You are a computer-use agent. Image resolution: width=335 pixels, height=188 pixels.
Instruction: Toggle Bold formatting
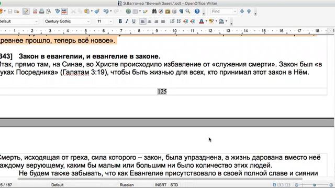(120, 21)
